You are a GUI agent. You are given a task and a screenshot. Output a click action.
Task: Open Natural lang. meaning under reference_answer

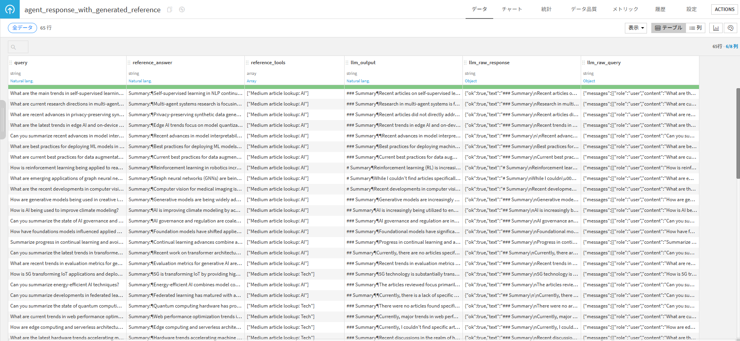coord(140,81)
